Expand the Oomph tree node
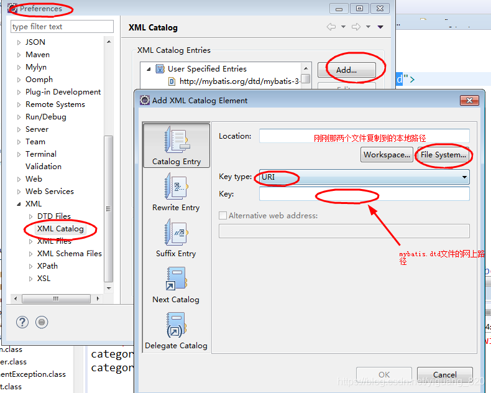The width and height of the screenshot is (491, 393). 19,80
